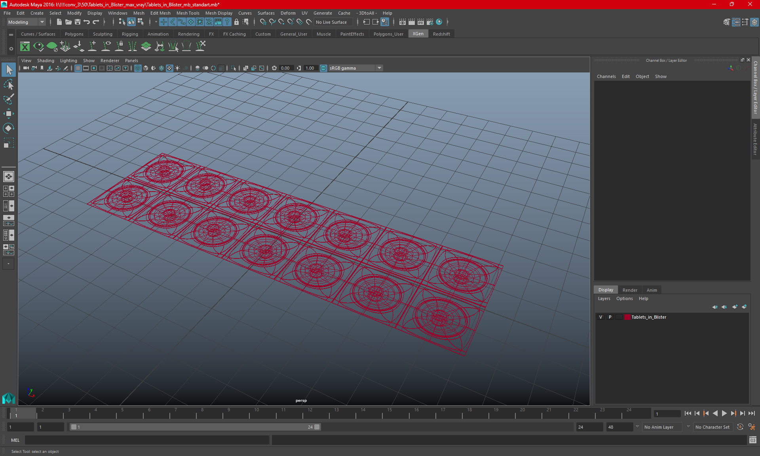Click the help question mark icon
The image size is (760, 456).
point(227,22)
